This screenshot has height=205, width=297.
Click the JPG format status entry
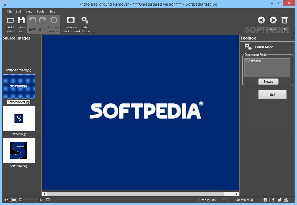pyautogui.click(x=225, y=200)
